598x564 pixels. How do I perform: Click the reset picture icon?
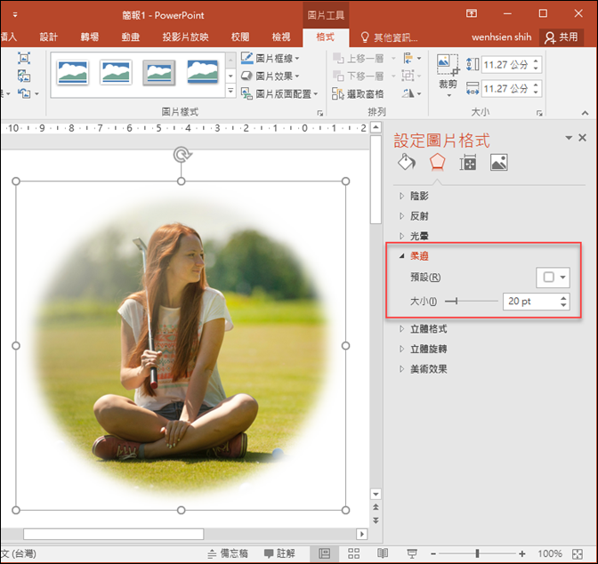tap(25, 93)
